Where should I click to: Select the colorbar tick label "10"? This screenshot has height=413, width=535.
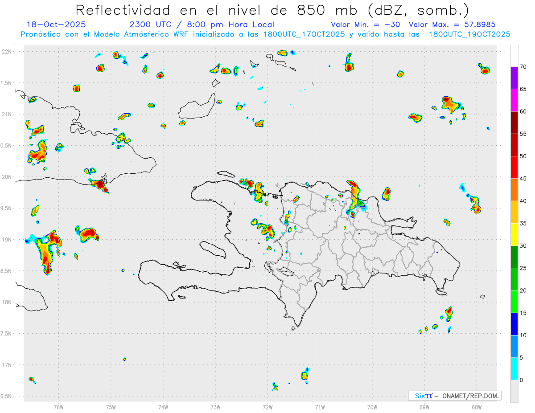[523, 335]
